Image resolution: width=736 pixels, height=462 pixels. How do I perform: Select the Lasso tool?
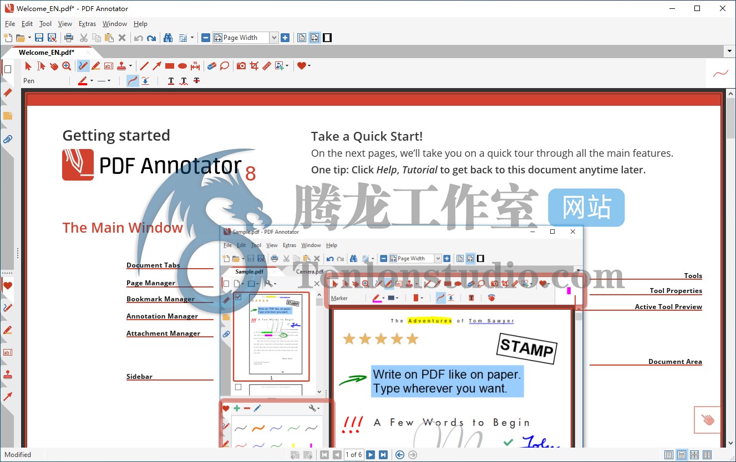pos(225,66)
